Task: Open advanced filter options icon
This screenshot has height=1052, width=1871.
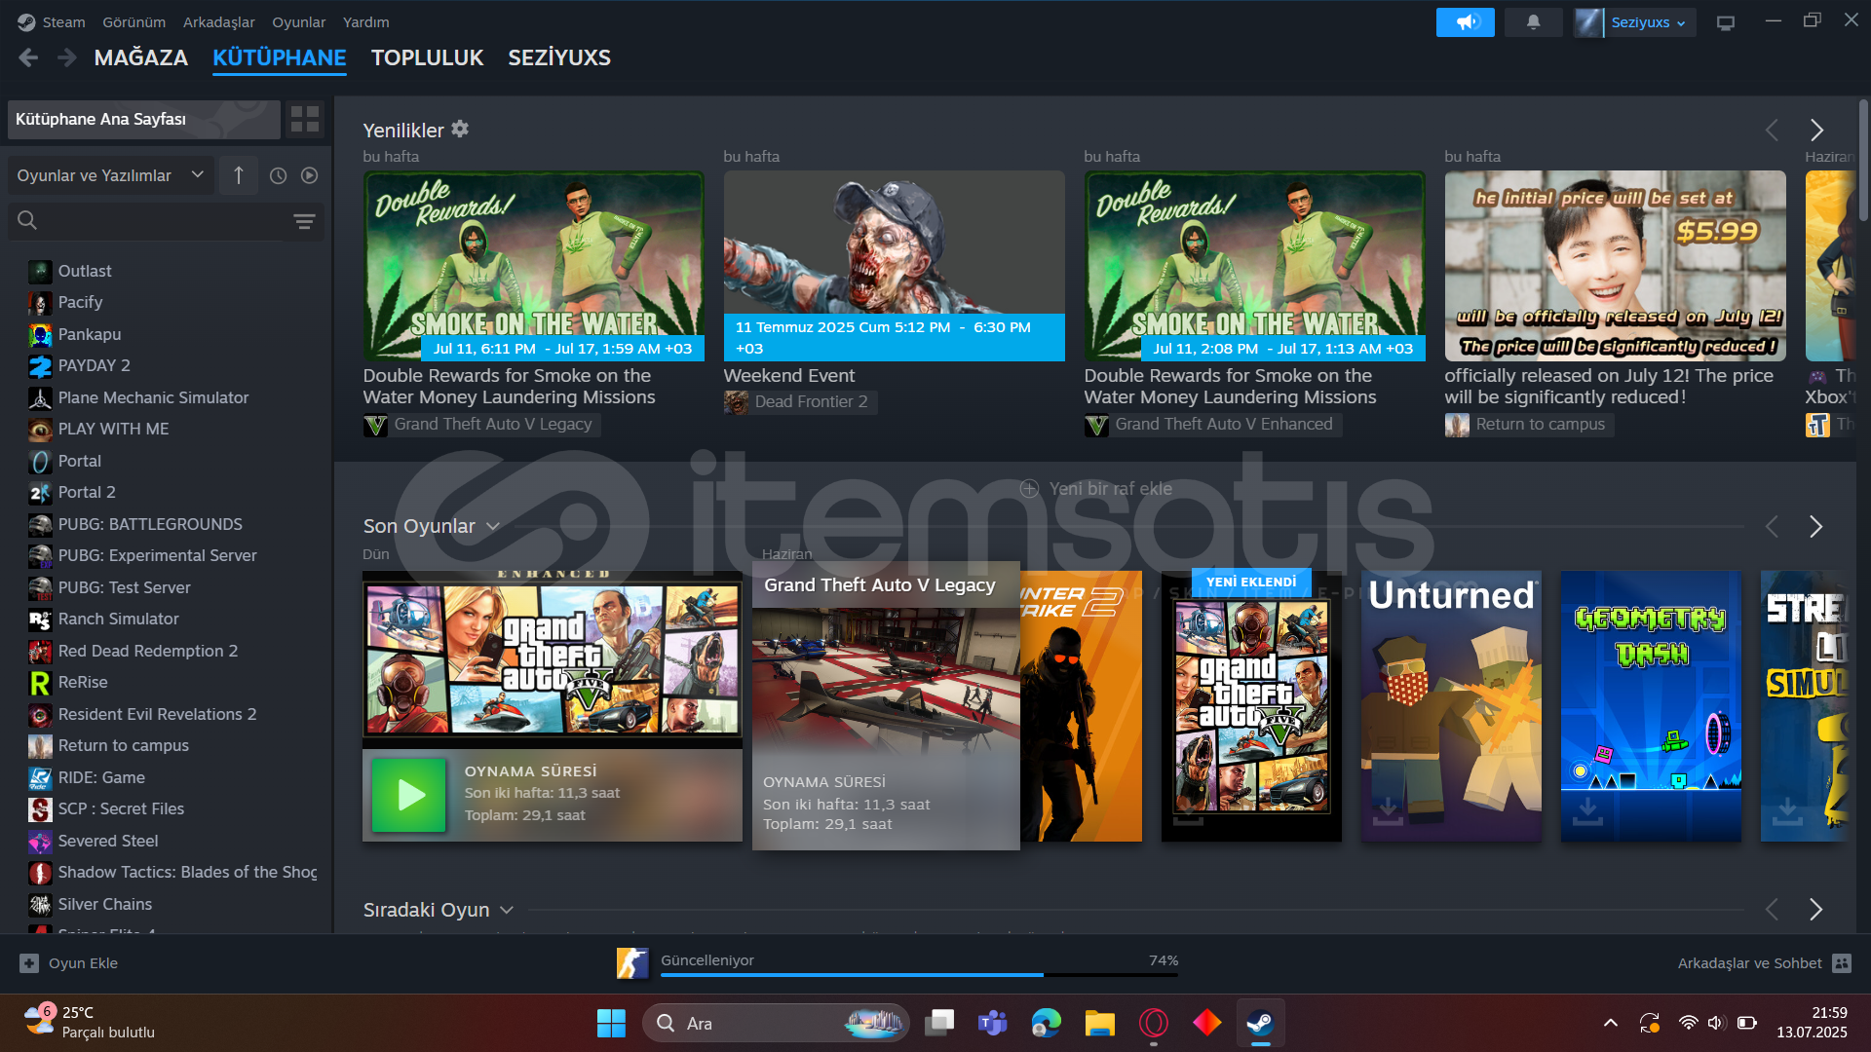Action: click(304, 221)
